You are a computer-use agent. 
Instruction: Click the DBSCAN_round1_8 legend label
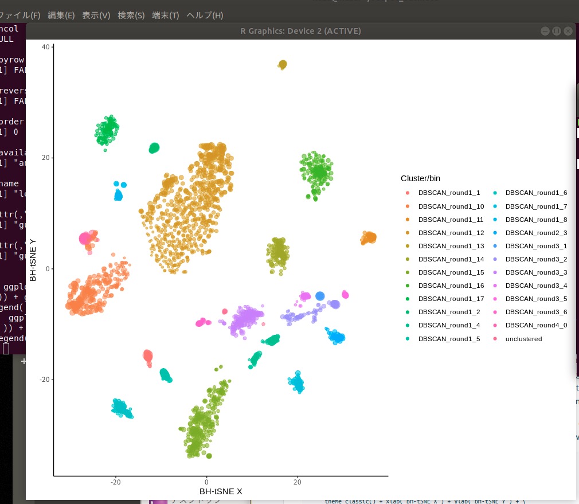click(536, 220)
